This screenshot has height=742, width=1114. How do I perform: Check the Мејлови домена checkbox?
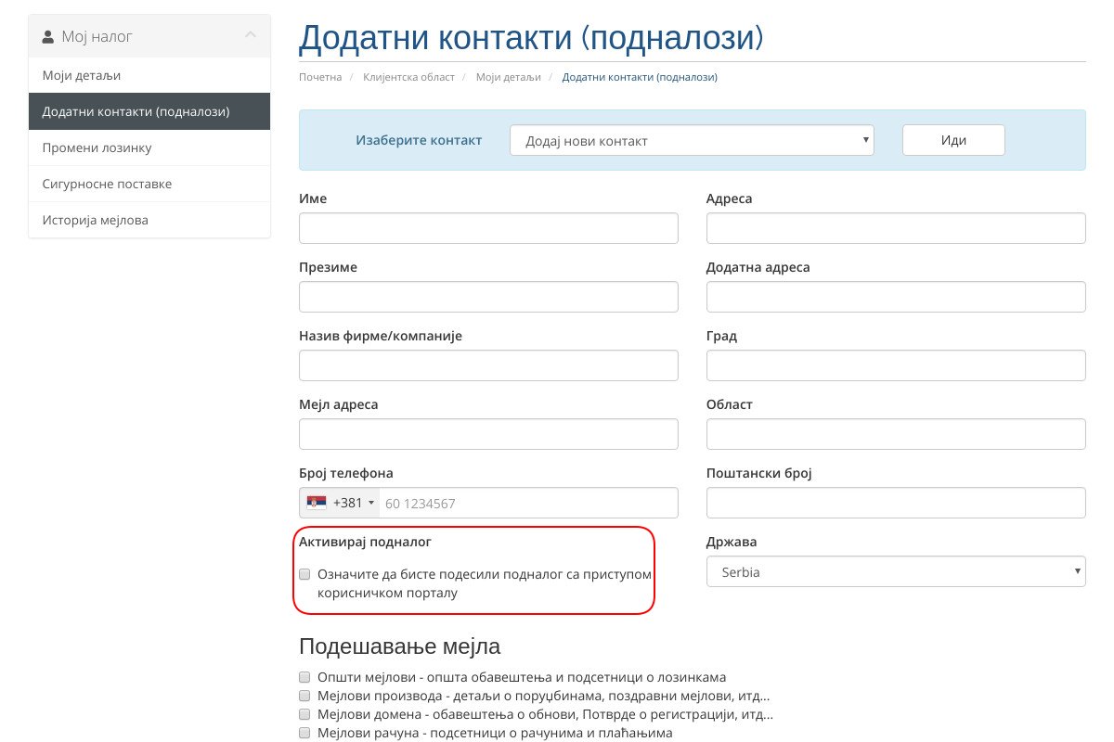[304, 714]
